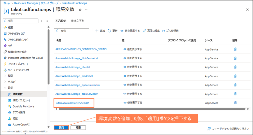Click trash icon for AzureWebJobsStorage__blobServiceUri

click(235, 58)
